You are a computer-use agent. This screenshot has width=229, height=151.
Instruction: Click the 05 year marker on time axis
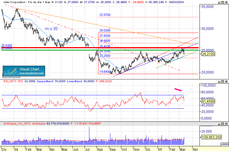tap(160, 149)
